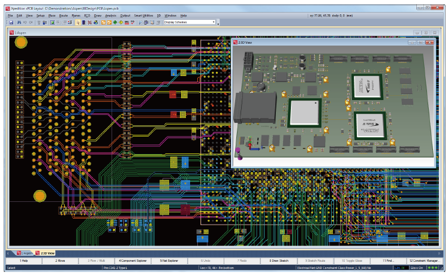This screenshot has width=448, height=275.
Task: Open the Smart Utilities menu
Action: click(x=142, y=15)
